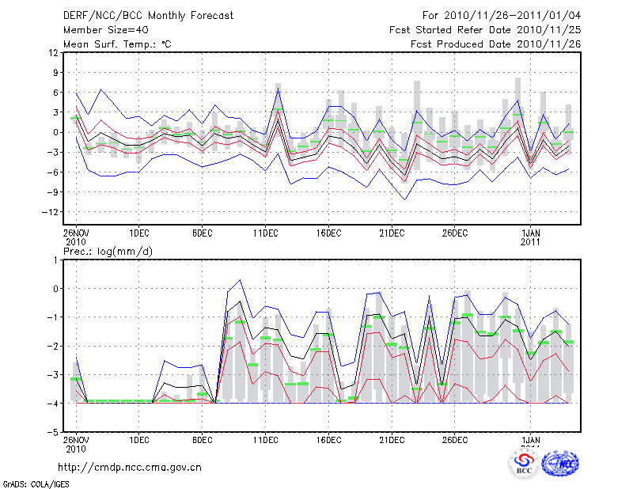
Task: Open the cmdp.ncc.cma.gov.cn URL
Action: click(129, 468)
